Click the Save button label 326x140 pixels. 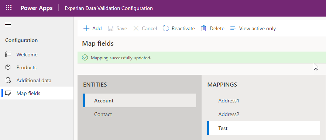pos(121,28)
